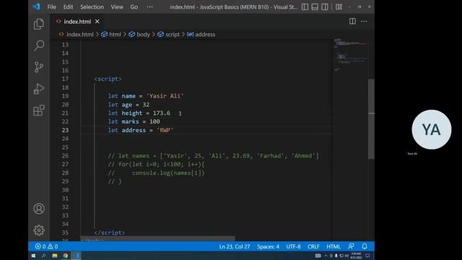Image resolution: width=462 pixels, height=260 pixels.
Task: Click VS Code icon in taskbar
Action: (77, 256)
